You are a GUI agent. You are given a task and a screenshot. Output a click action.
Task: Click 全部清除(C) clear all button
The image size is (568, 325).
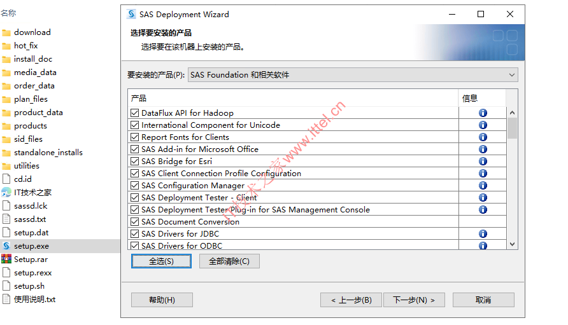click(x=229, y=261)
